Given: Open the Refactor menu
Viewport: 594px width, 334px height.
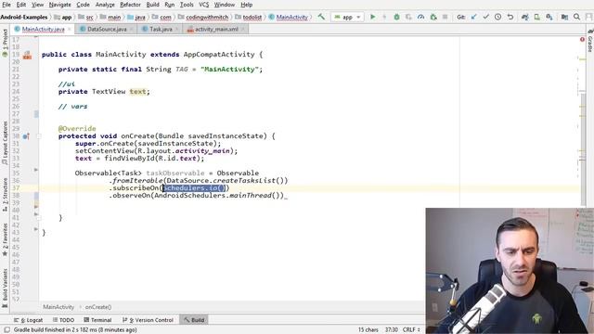Looking at the screenshot, I should 130,5.
